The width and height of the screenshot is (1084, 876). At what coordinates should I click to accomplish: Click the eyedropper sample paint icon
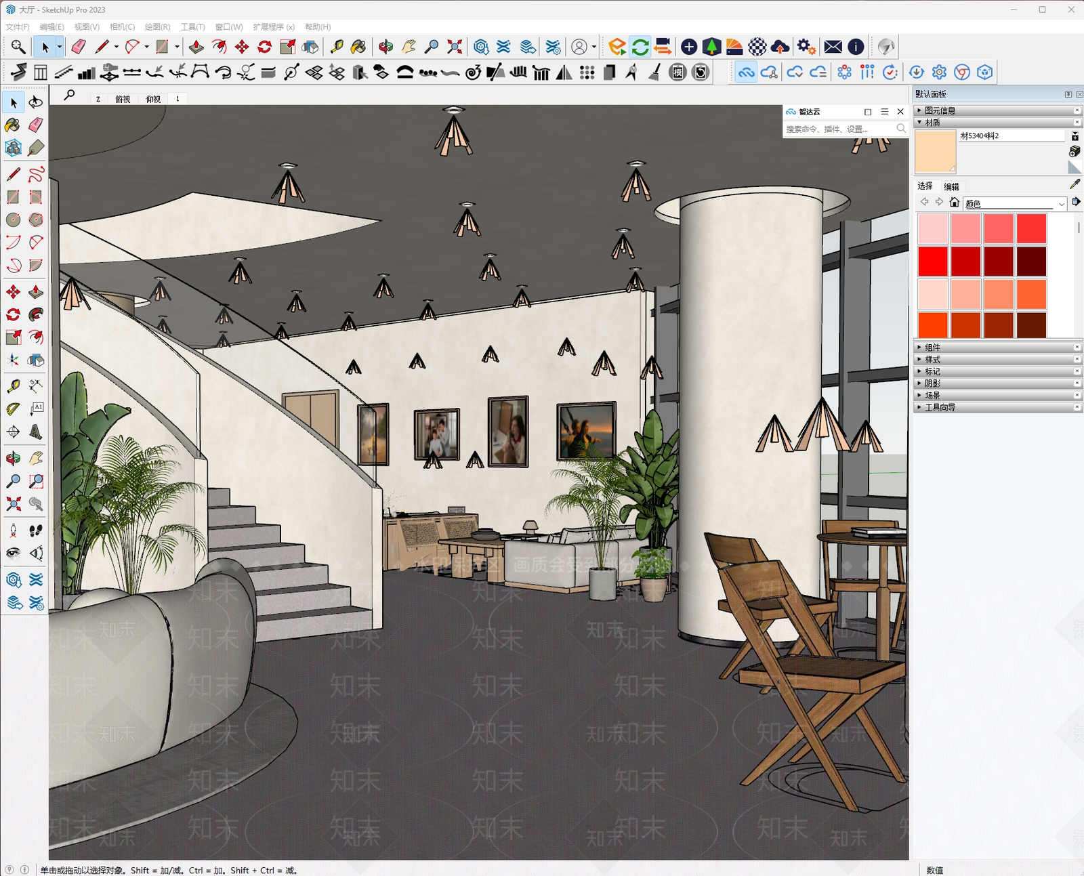pyautogui.click(x=1075, y=184)
